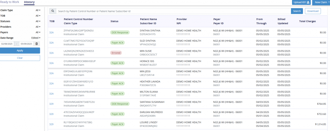Click the Errored status badge
The width and height of the screenshot is (330, 131).
[x=116, y=53]
